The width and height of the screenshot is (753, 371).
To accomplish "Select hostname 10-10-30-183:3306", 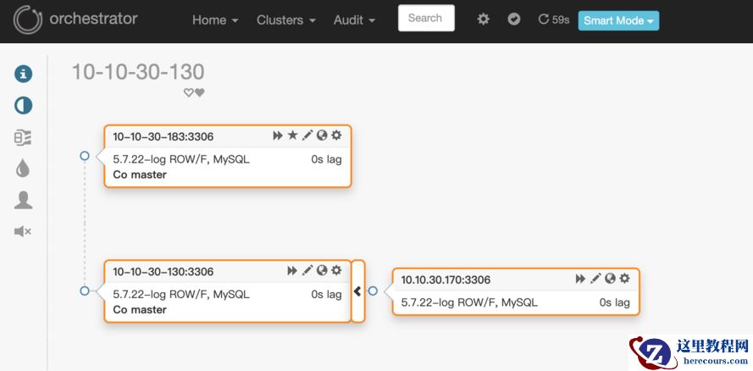I will click(163, 136).
